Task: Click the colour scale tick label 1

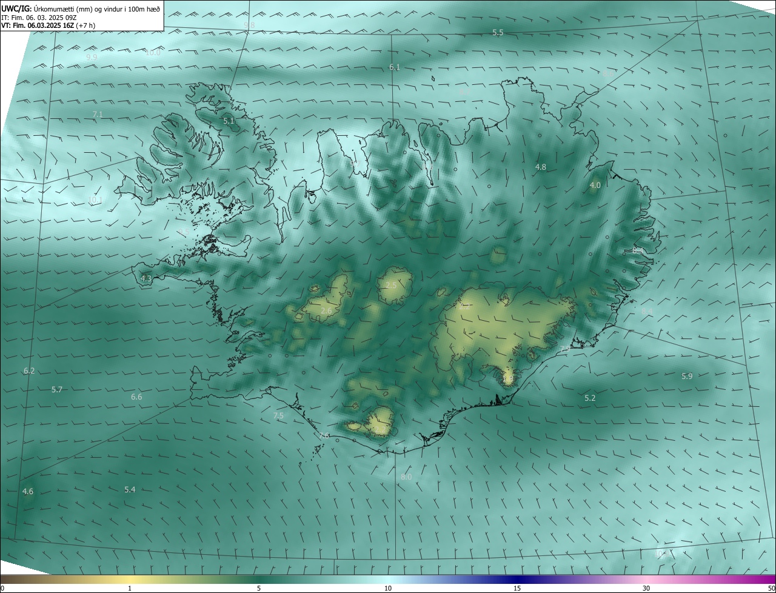Action: (130, 589)
